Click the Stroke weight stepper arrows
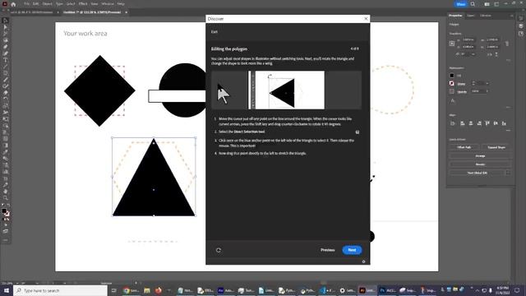Viewport: 526px width, 296px height. [473, 84]
